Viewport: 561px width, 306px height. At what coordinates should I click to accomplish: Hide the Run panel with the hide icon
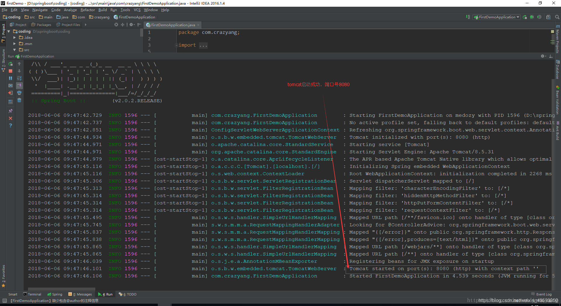[x=551, y=56]
